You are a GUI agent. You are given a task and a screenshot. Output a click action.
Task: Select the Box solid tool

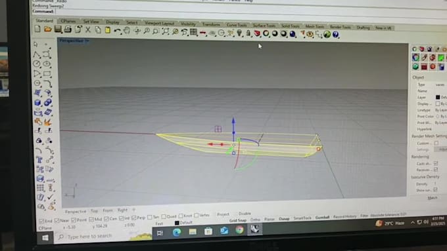(x=37, y=103)
